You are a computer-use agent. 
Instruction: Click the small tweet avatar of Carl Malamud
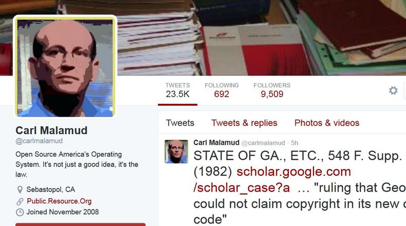pyautogui.click(x=176, y=152)
